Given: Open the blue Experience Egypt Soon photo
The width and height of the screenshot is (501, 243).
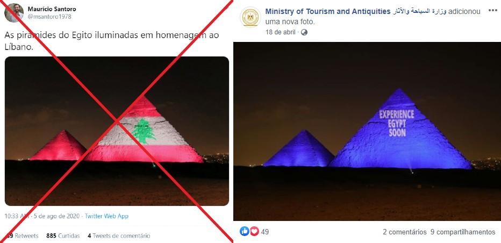Looking at the screenshot, I should click(x=367, y=131).
